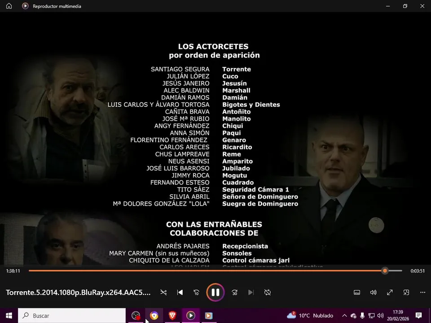Rewind 10 seconds

coord(196,292)
